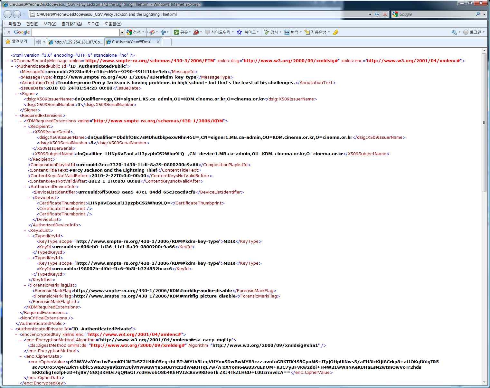This screenshot has width=490, height=388.
Task: Expand the address bar history dropdown
Action: click(x=370, y=14)
